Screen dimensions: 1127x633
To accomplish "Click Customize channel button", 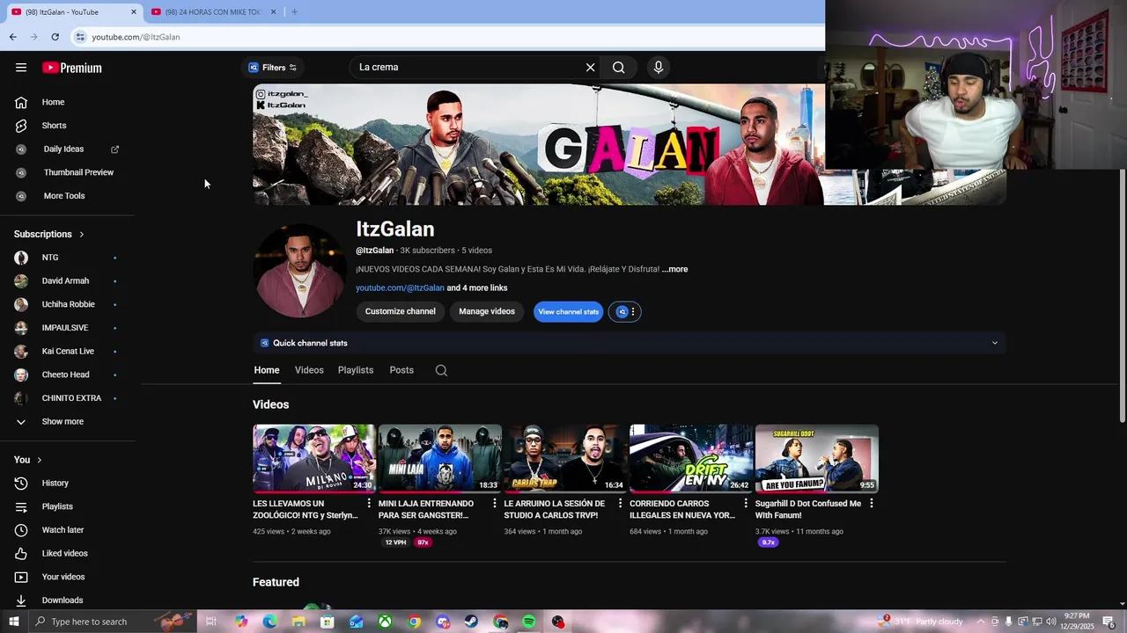I will tap(400, 311).
